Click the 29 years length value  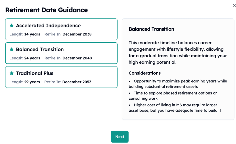[x=32, y=82]
